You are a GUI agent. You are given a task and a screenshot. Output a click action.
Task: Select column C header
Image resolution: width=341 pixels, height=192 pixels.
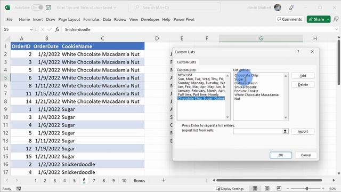point(102,38)
